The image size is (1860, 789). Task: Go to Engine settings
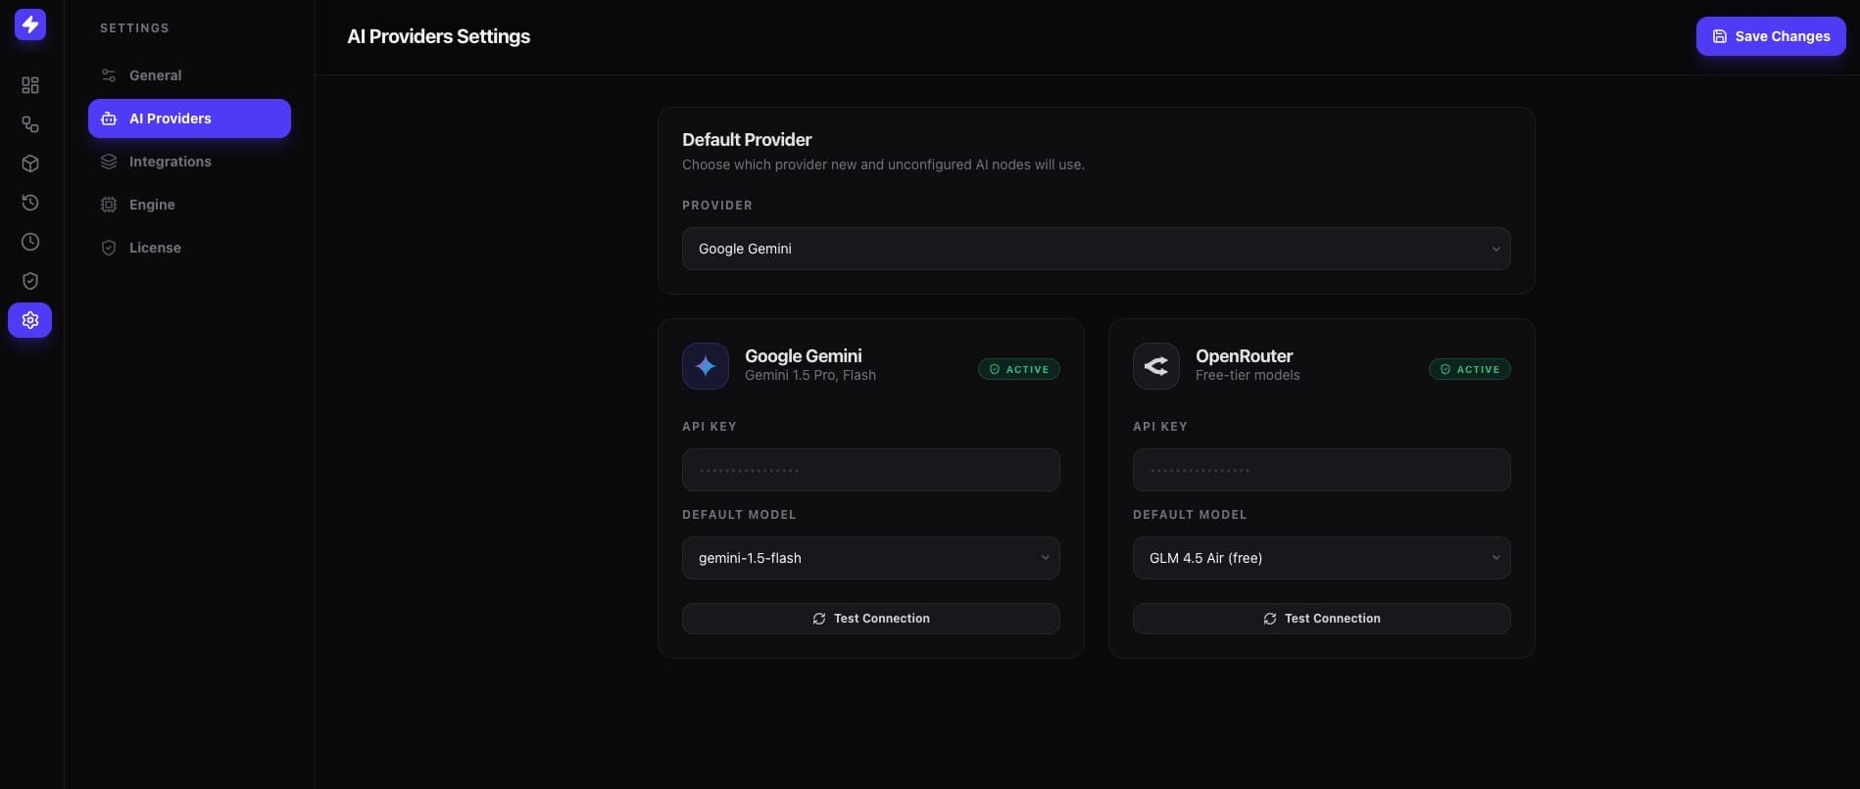pos(189,205)
